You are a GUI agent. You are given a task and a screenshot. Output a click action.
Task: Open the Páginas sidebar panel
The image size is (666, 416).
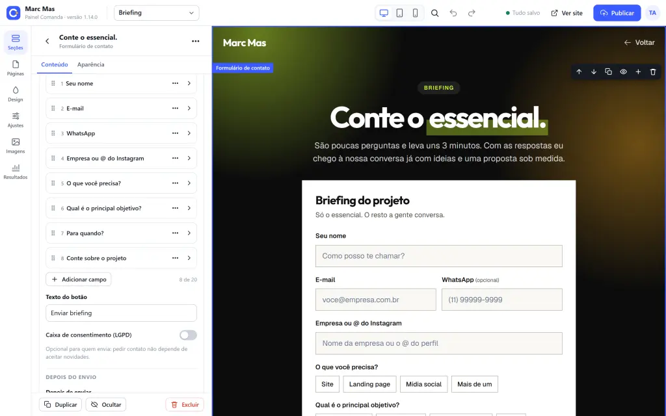[16, 68]
